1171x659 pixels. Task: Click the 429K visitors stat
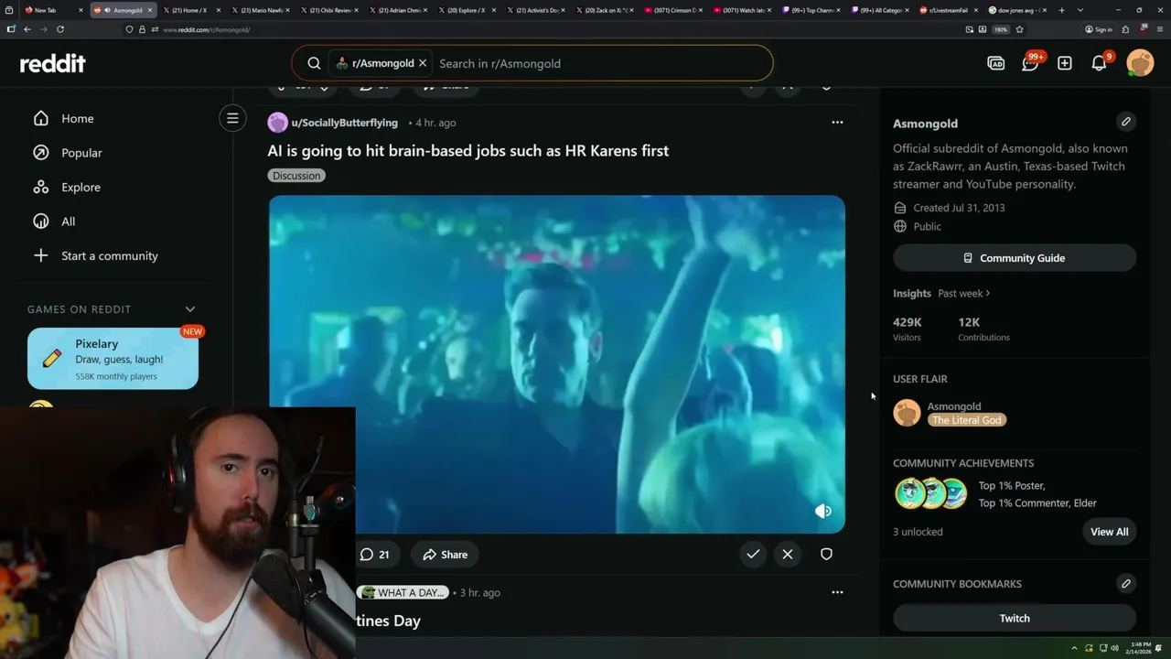coord(908,329)
